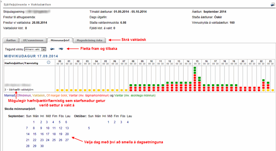Viewport: 276px width, 151px height.
Task: Pick September 12 in the calendar
Action: click(x=61, y=128)
